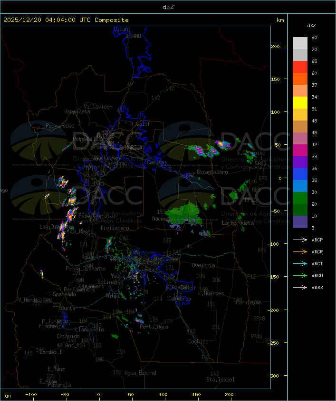Image resolution: width=336 pixels, height=401 pixels.
Task: Click the Sta.Isabel map label
Action: pyautogui.click(x=221, y=380)
